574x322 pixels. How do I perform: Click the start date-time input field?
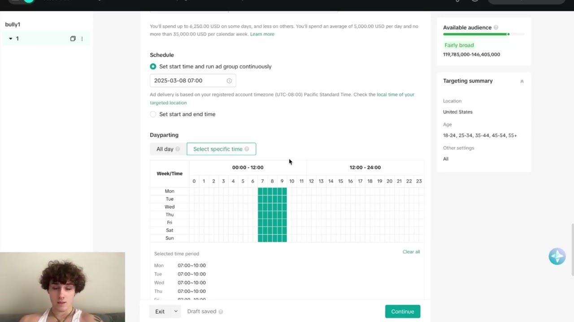pos(193,80)
